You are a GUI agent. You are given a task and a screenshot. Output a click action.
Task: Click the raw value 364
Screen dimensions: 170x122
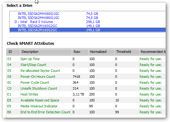[x=76, y=82]
